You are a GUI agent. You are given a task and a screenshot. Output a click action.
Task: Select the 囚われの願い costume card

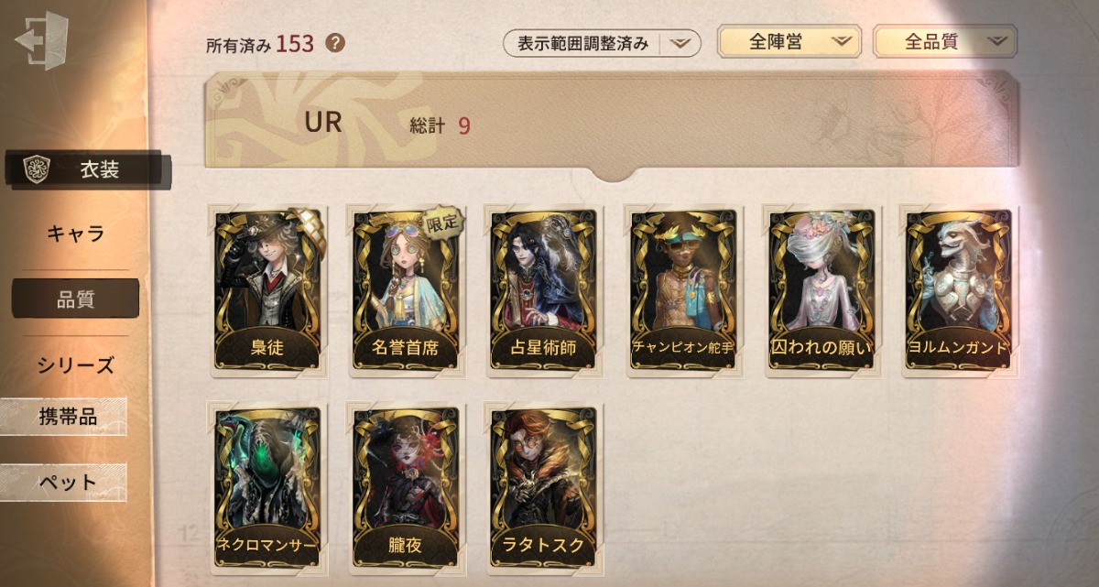pyautogui.click(x=822, y=289)
